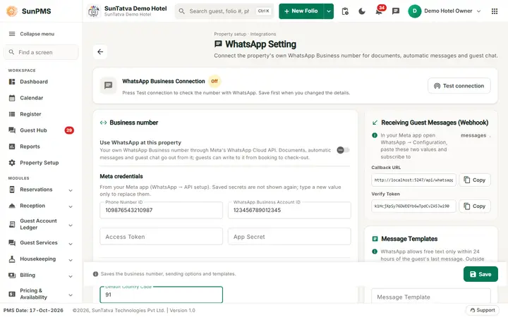Click the Billing module icon
Screen dimensions: 508x317
12,275
